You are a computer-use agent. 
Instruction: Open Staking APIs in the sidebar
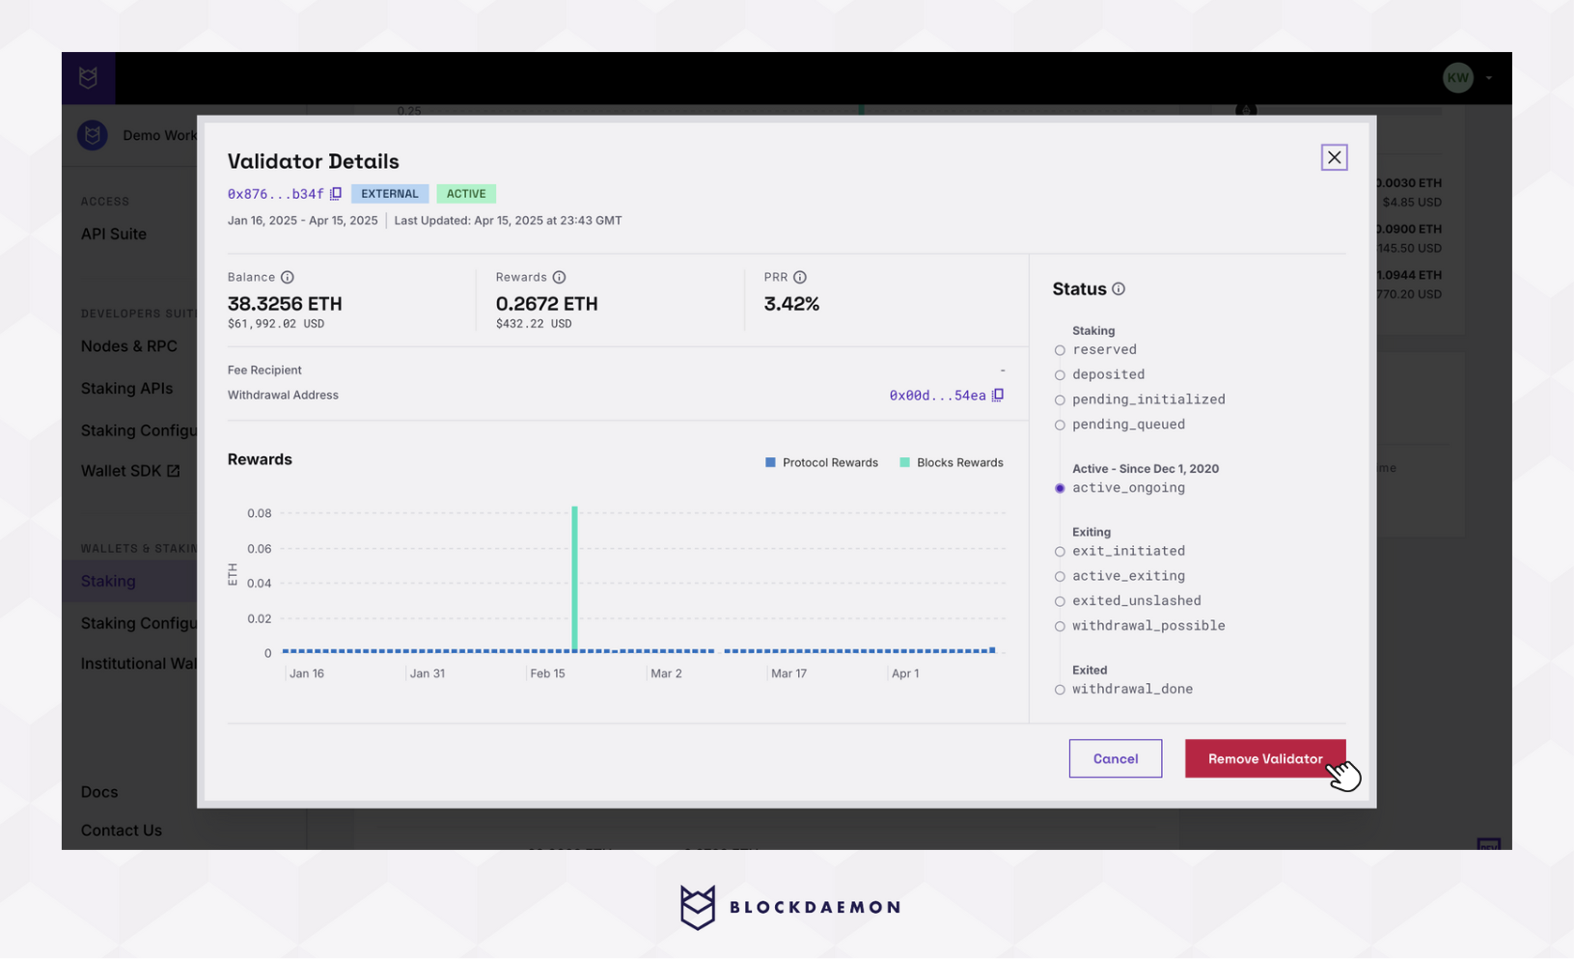126,388
